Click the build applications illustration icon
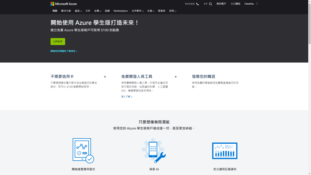This screenshot has height=175, width=311. coord(83,151)
